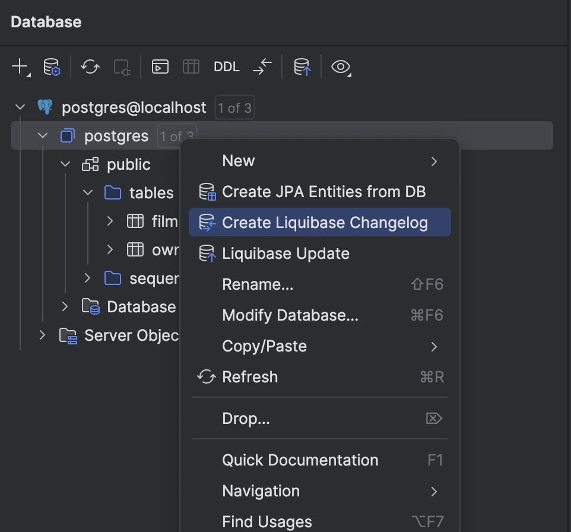Image resolution: width=571 pixels, height=532 pixels.
Task: Open Quick Documentation from the menu
Action: point(300,460)
